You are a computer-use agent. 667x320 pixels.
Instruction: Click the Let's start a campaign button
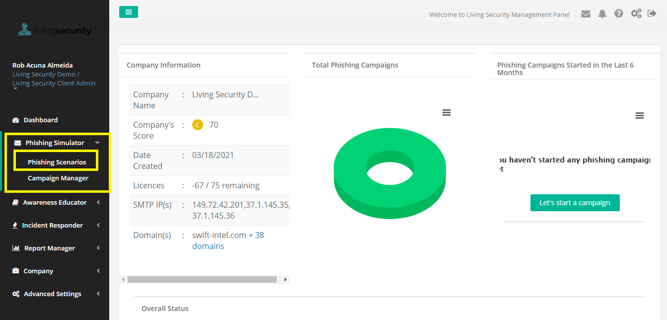tap(575, 203)
